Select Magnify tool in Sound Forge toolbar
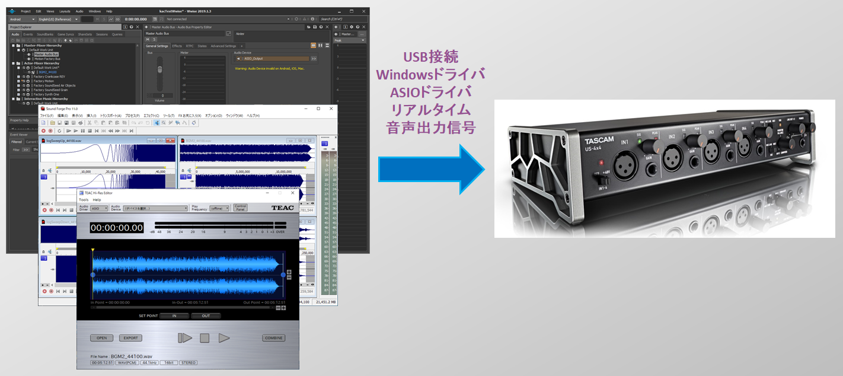Screen dimensions: 843x376 (x=164, y=123)
